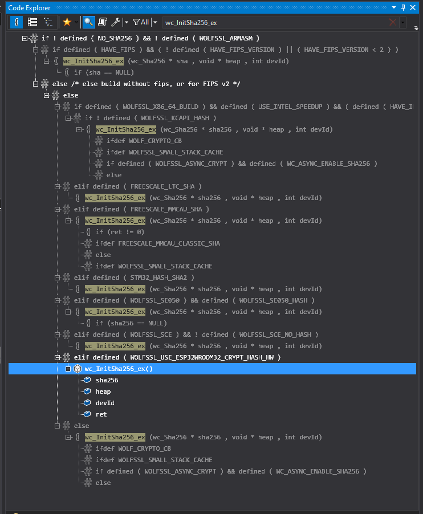The height and width of the screenshot is (514, 423).
Task: Click the scroll document icon in toolbar
Action: point(102,22)
